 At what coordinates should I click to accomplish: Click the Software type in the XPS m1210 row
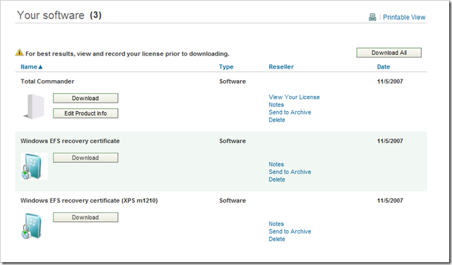[x=232, y=201]
